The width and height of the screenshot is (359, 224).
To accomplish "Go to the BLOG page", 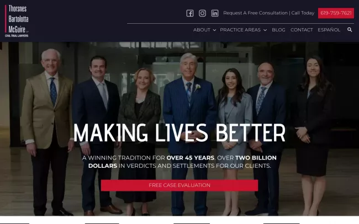I will (x=278, y=30).
